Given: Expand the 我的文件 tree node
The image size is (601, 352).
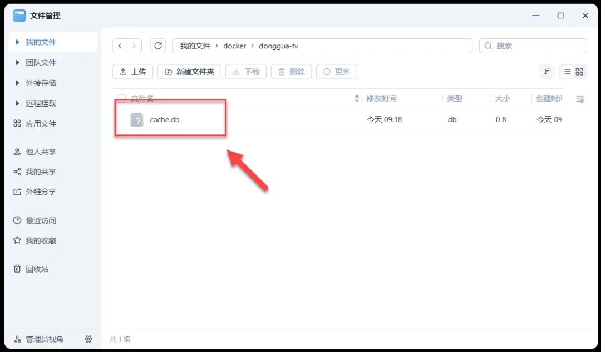Looking at the screenshot, I should point(18,42).
